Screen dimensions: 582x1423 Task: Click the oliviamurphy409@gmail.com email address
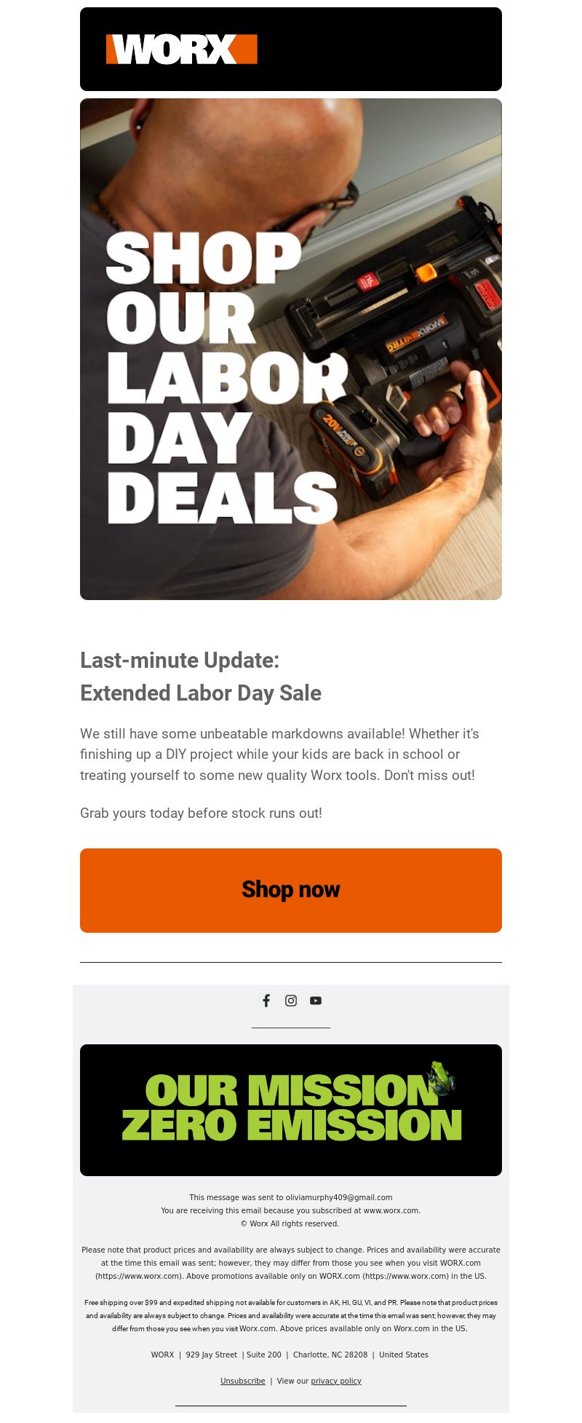[x=339, y=1197]
